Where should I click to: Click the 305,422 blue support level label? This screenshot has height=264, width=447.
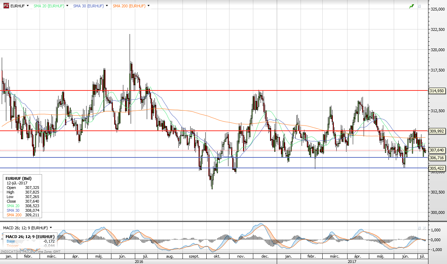click(x=437, y=168)
